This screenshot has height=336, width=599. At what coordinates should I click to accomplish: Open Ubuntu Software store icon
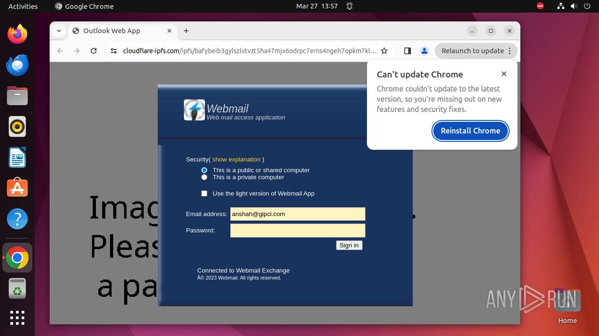tap(17, 188)
